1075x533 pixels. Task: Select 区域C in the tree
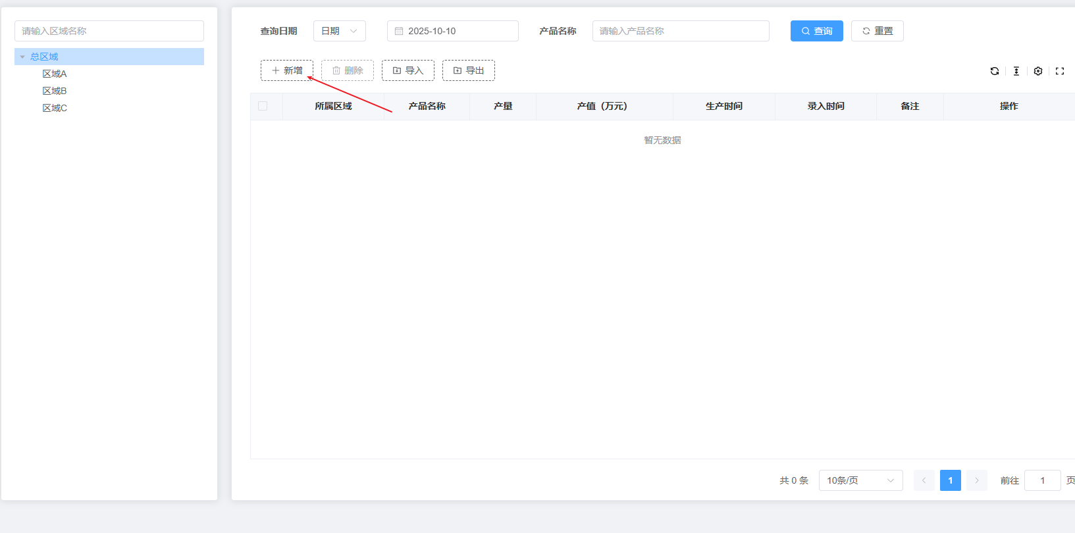click(x=55, y=108)
